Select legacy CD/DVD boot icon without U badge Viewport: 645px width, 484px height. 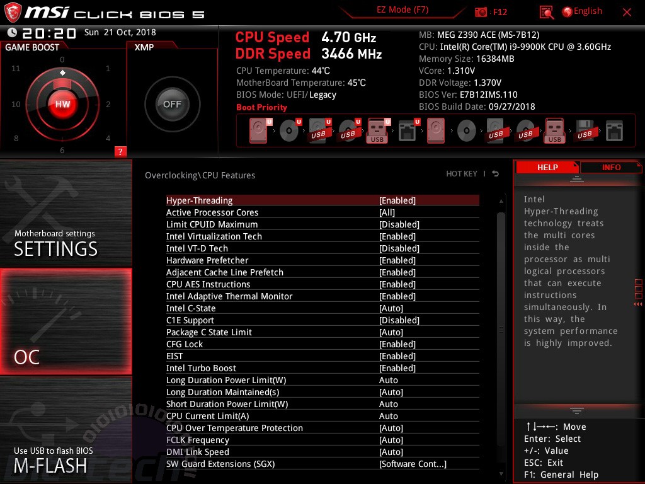(x=467, y=131)
